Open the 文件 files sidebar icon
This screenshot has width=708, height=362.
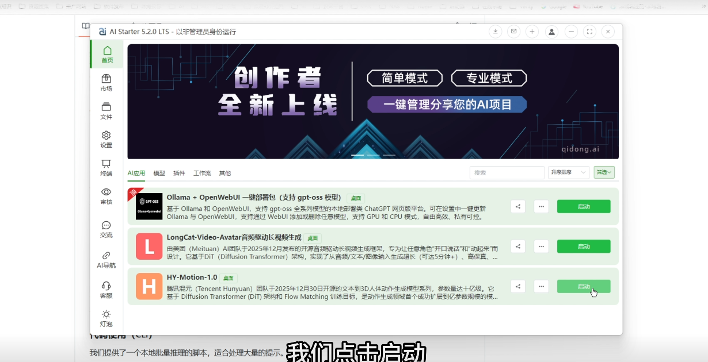pos(106,111)
